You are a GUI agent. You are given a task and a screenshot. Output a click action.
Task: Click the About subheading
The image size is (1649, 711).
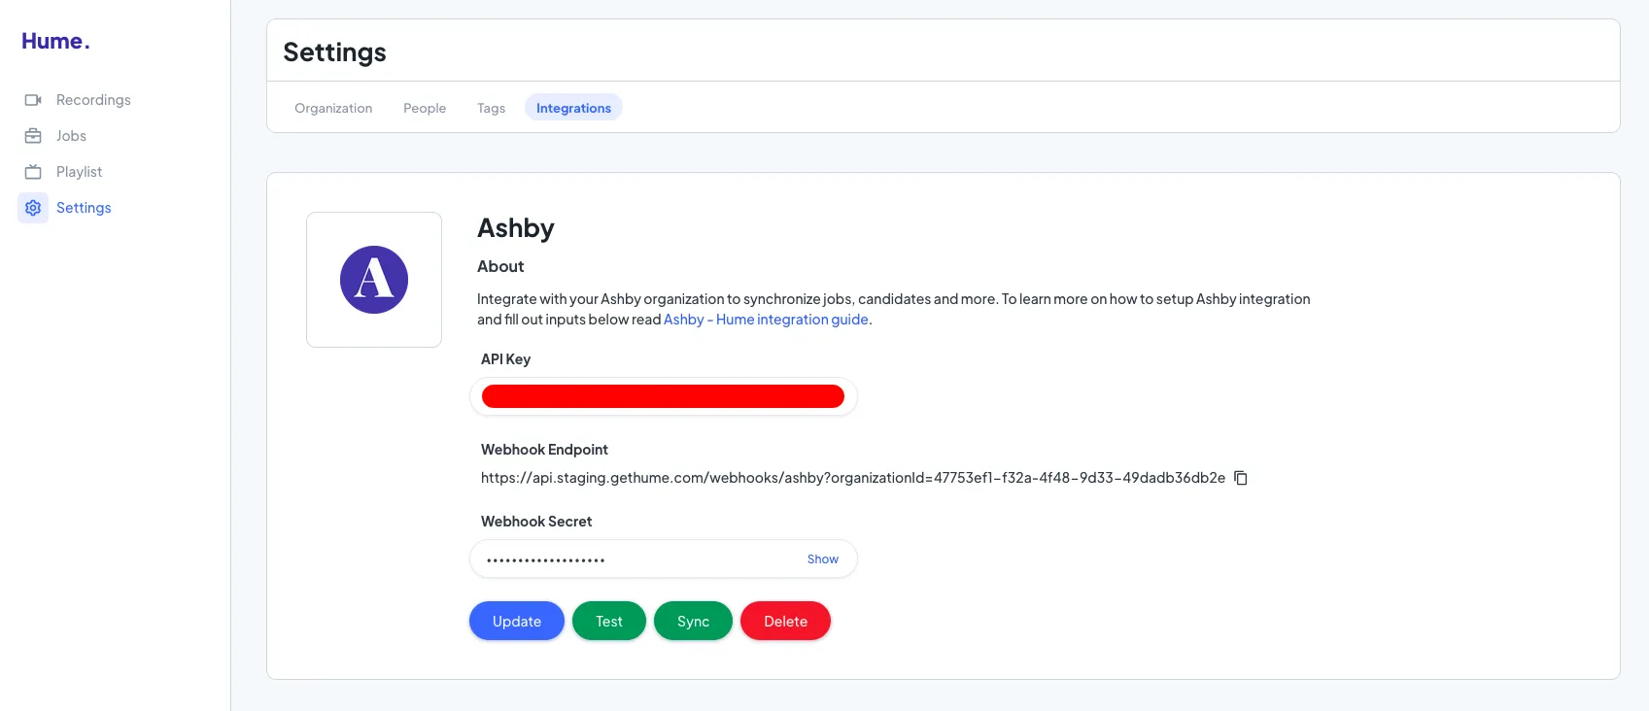click(500, 266)
